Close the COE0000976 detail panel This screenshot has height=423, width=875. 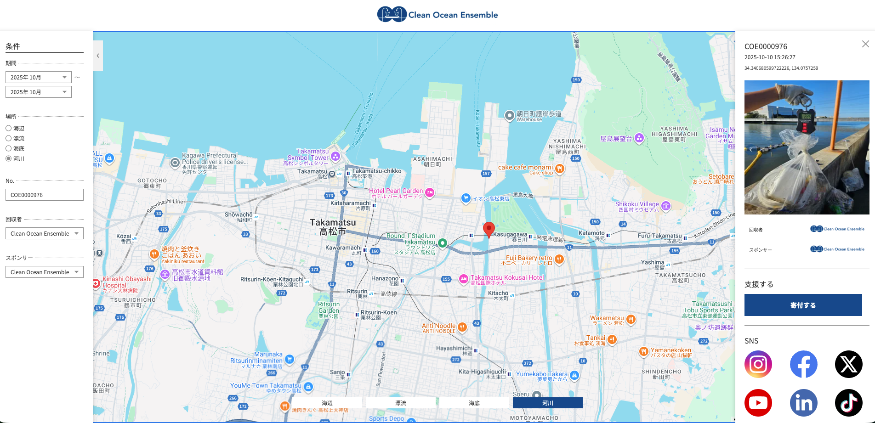tap(865, 44)
